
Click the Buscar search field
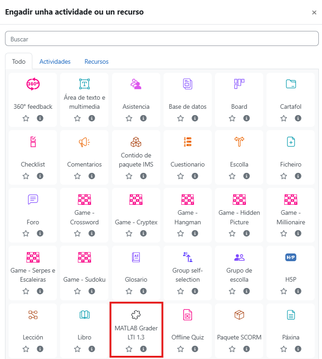click(161, 39)
